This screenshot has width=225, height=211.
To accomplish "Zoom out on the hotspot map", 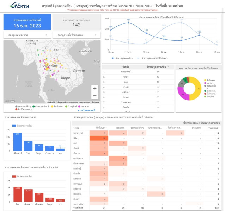I will pos(95,96).
